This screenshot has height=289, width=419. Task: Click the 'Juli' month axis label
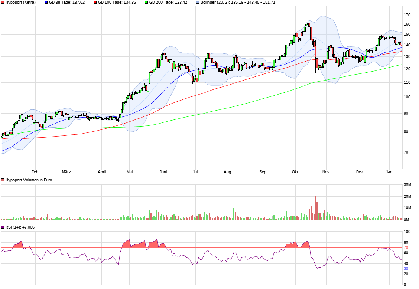pos(196,172)
